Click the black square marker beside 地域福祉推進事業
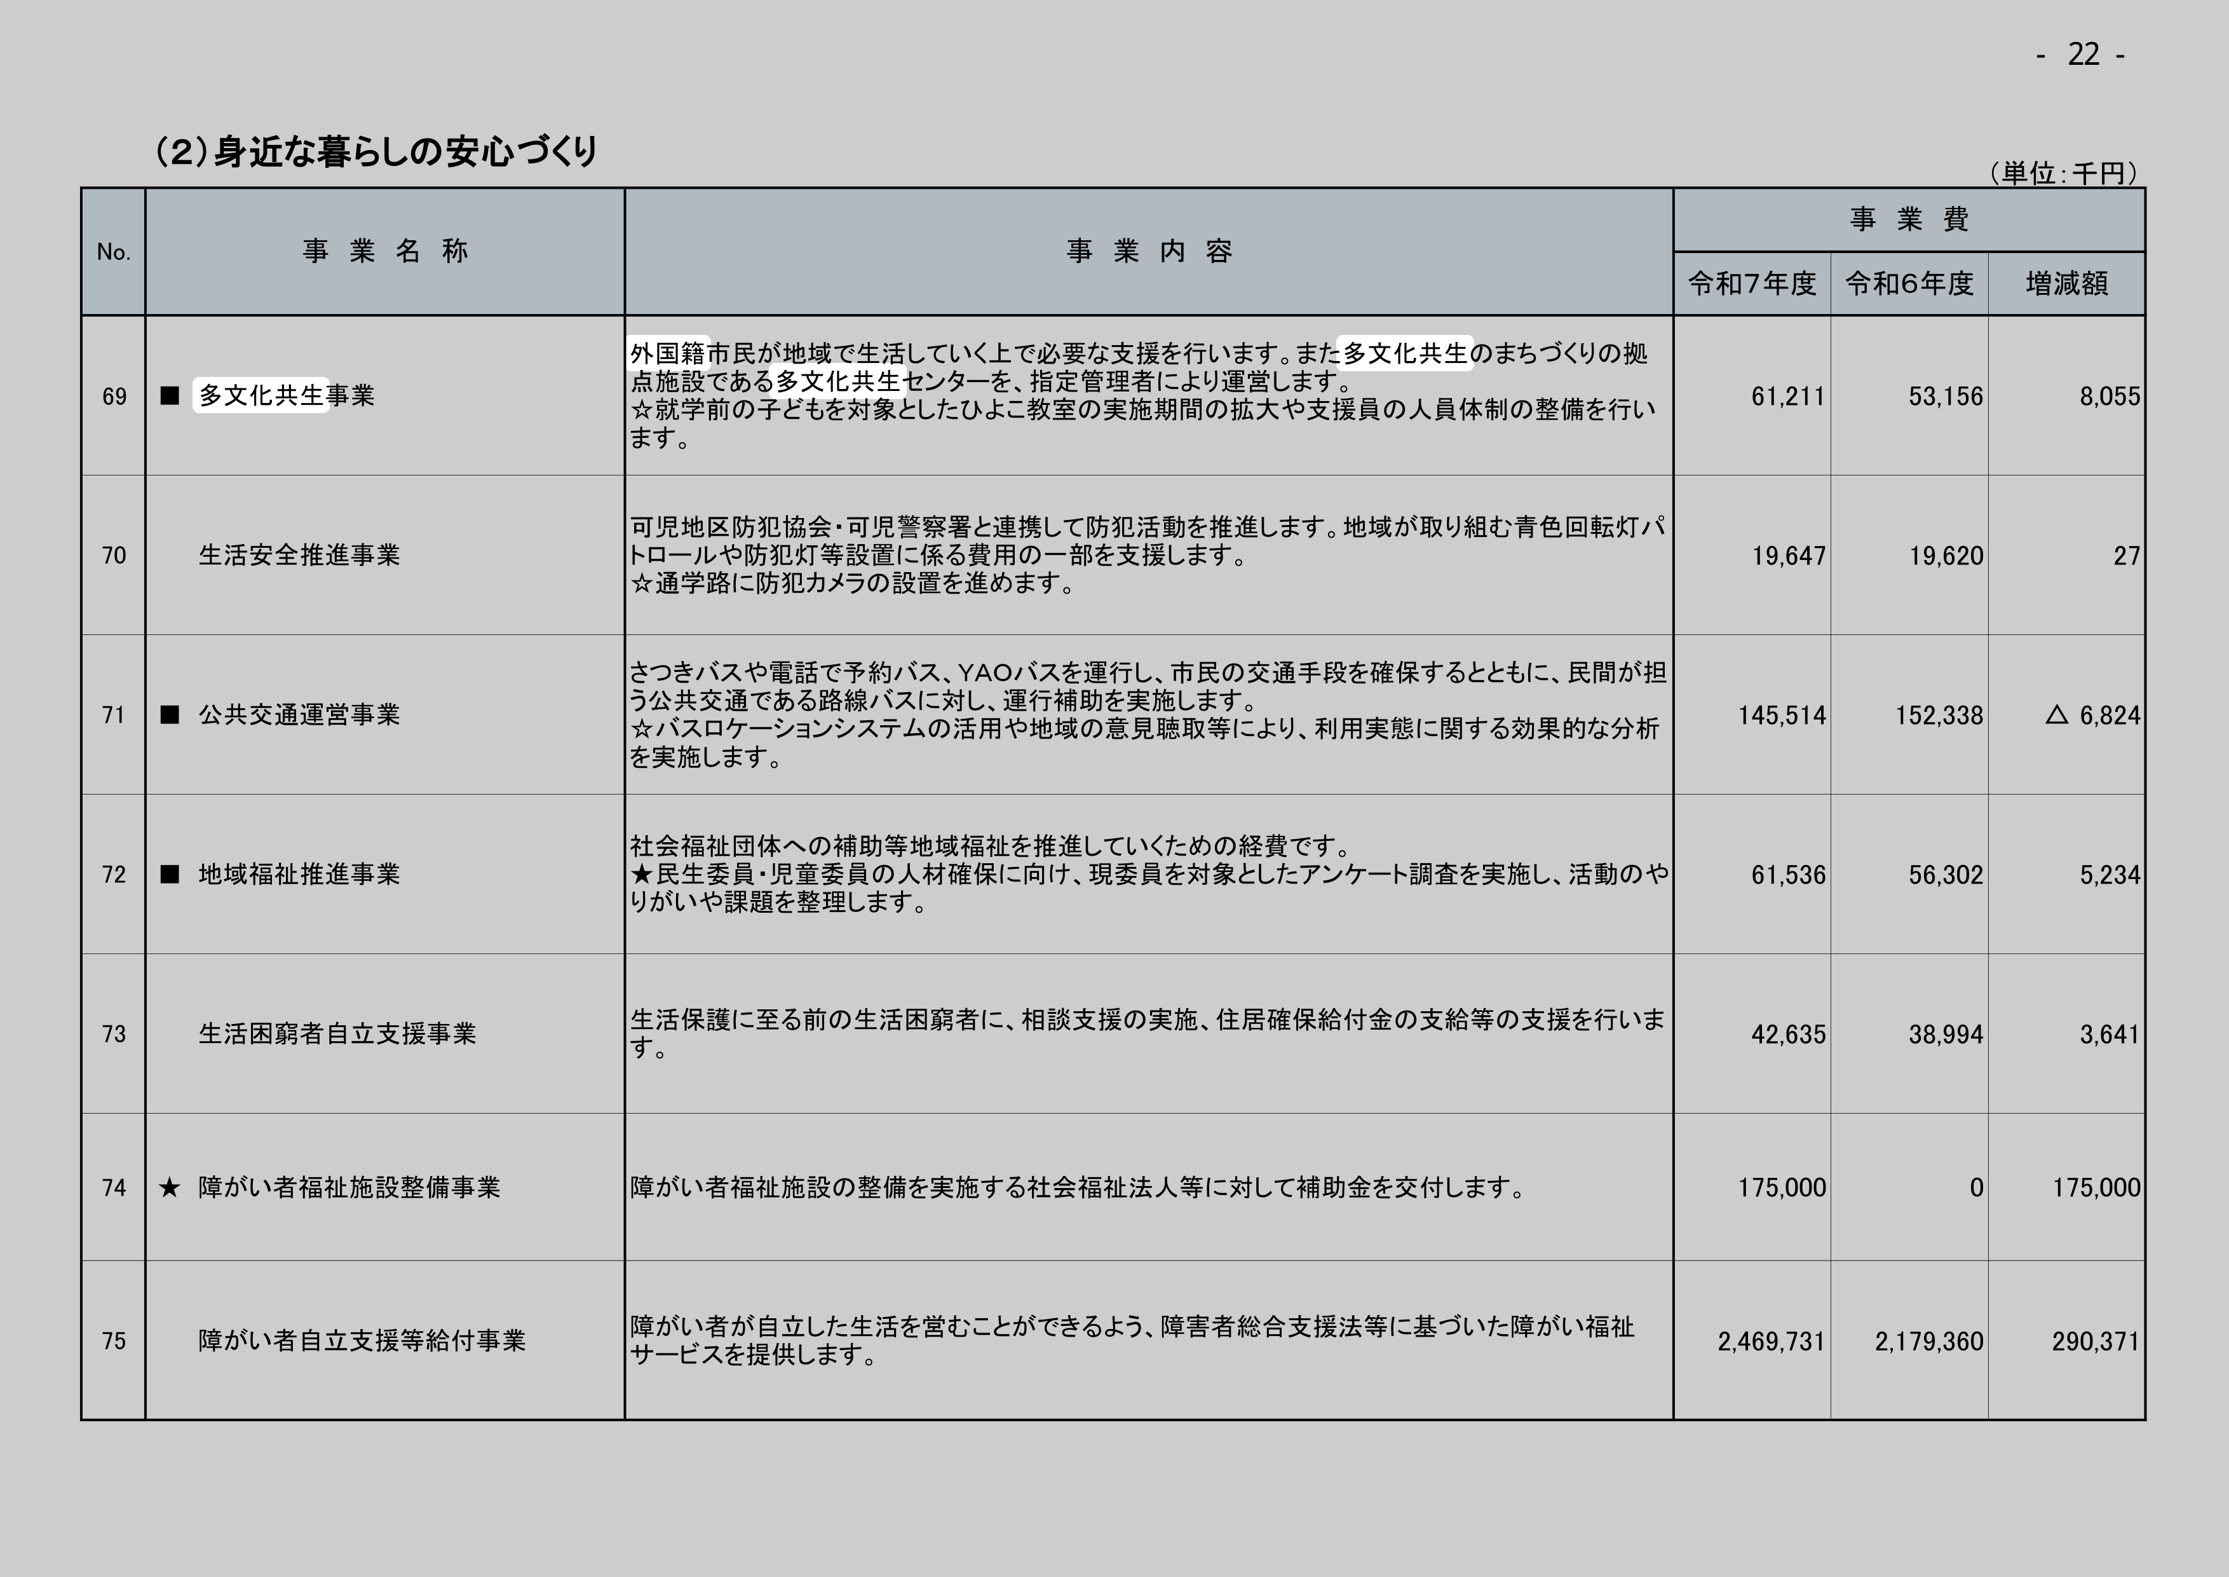The width and height of the screenshot is (2229, 1577). click(x=170, y=874)
